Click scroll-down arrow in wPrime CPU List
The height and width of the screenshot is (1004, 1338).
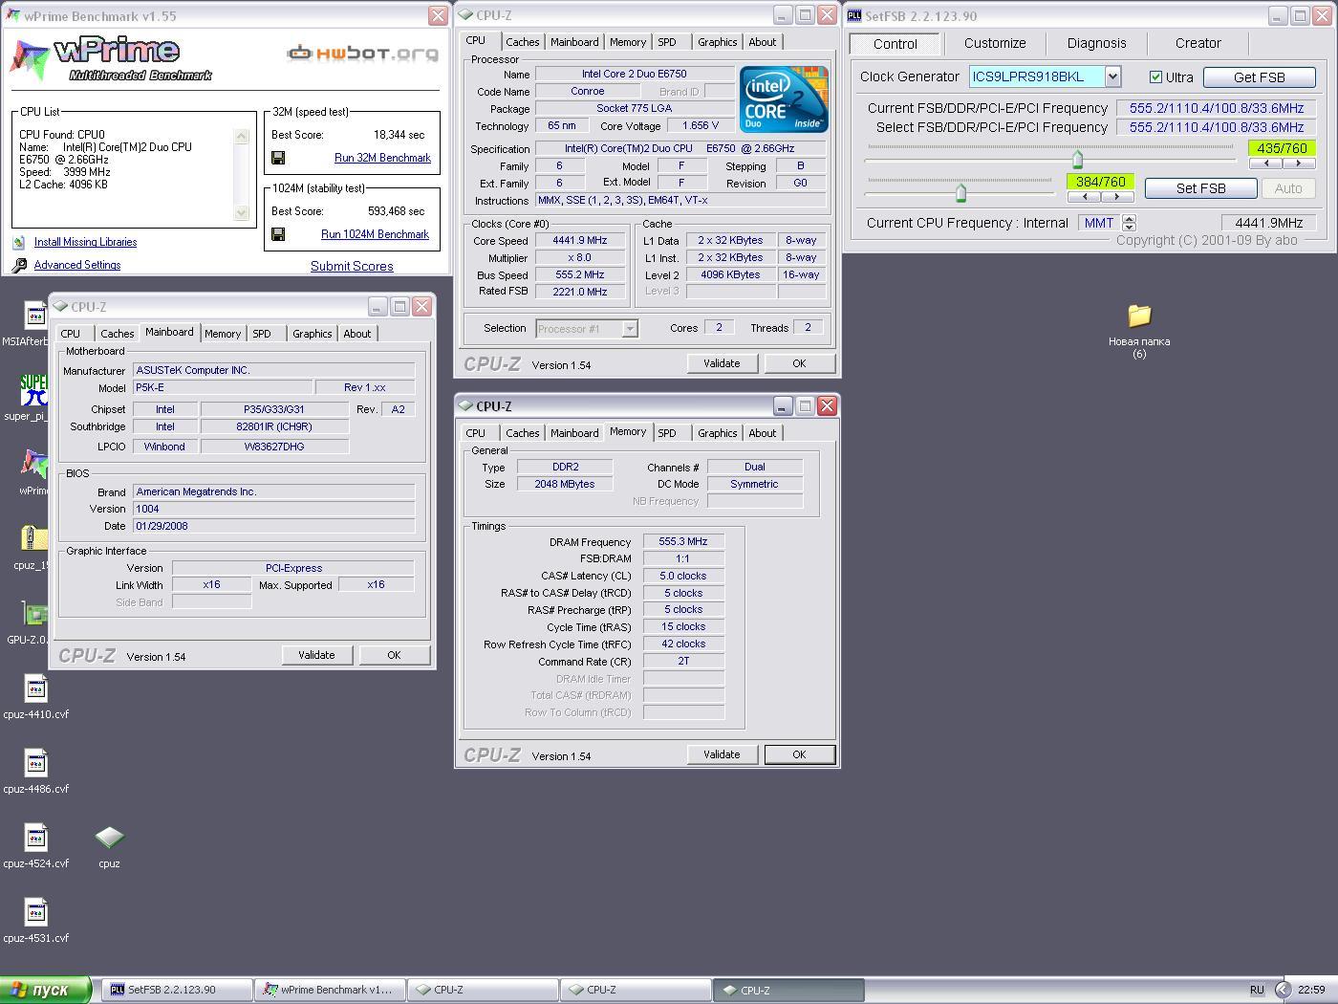pos(242,212)
